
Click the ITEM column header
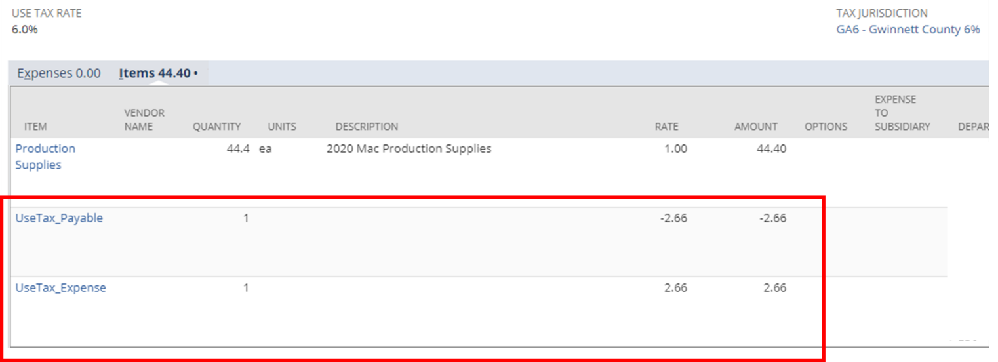coord(35,127)
